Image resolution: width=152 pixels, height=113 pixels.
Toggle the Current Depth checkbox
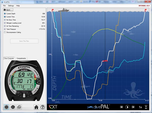pos(5,14)
